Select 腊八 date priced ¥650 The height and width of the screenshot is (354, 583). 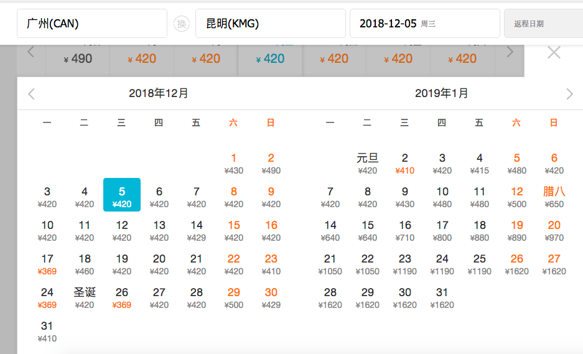[554, 197]
